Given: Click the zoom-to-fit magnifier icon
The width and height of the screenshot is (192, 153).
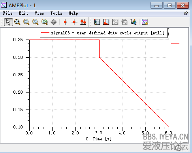Looking at the screenshot, I should point(17,22).
